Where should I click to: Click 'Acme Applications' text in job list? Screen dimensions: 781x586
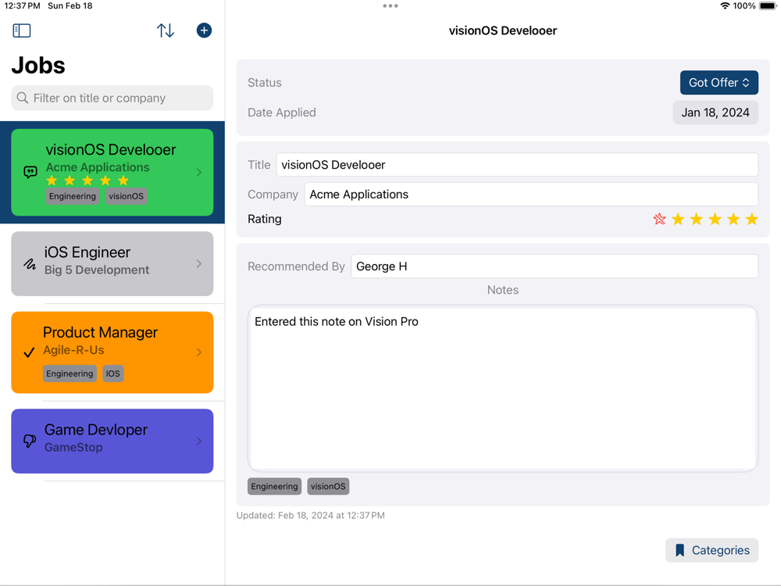(98, 167)
